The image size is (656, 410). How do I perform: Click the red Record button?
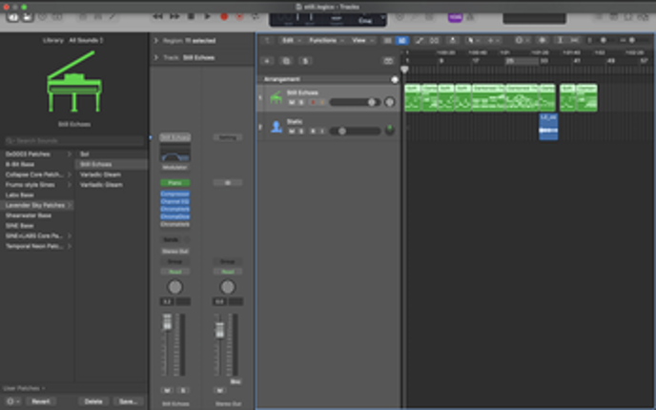coord(225,16)
